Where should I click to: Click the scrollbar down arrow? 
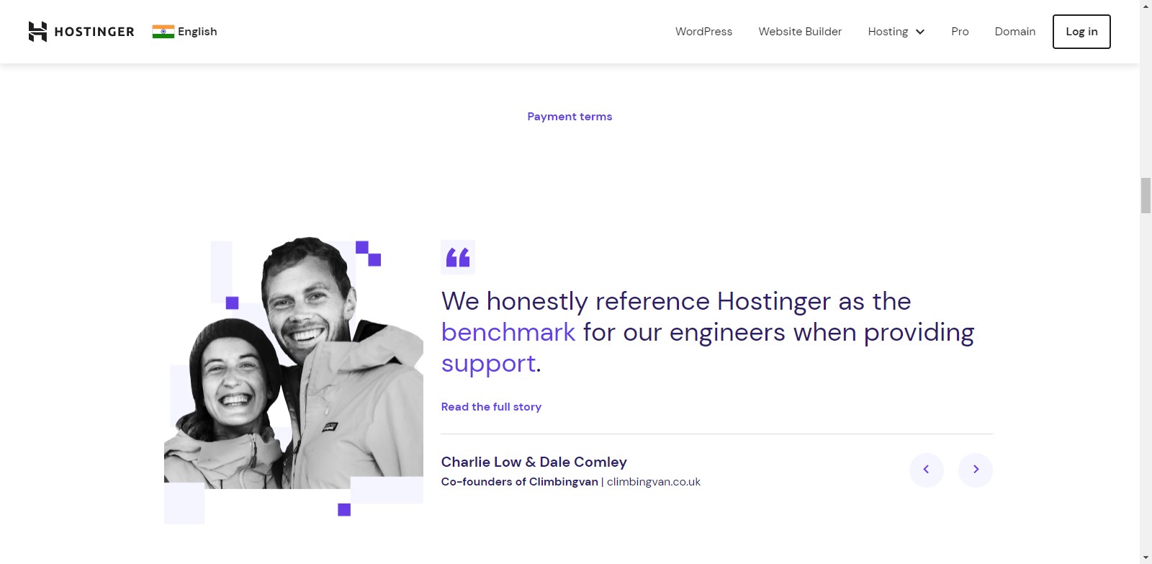[1146, 558]
